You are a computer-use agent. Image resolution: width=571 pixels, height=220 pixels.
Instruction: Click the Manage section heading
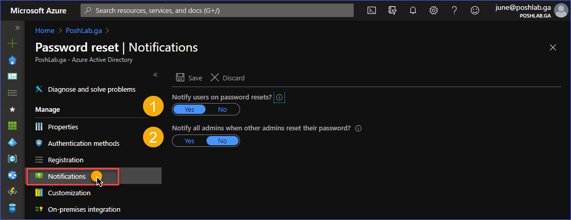tap(47, 109)
